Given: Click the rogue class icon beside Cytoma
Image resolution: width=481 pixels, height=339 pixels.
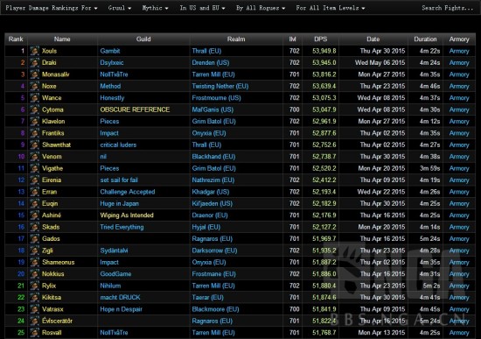Looking at the screenshot, I should coord(35,109).
